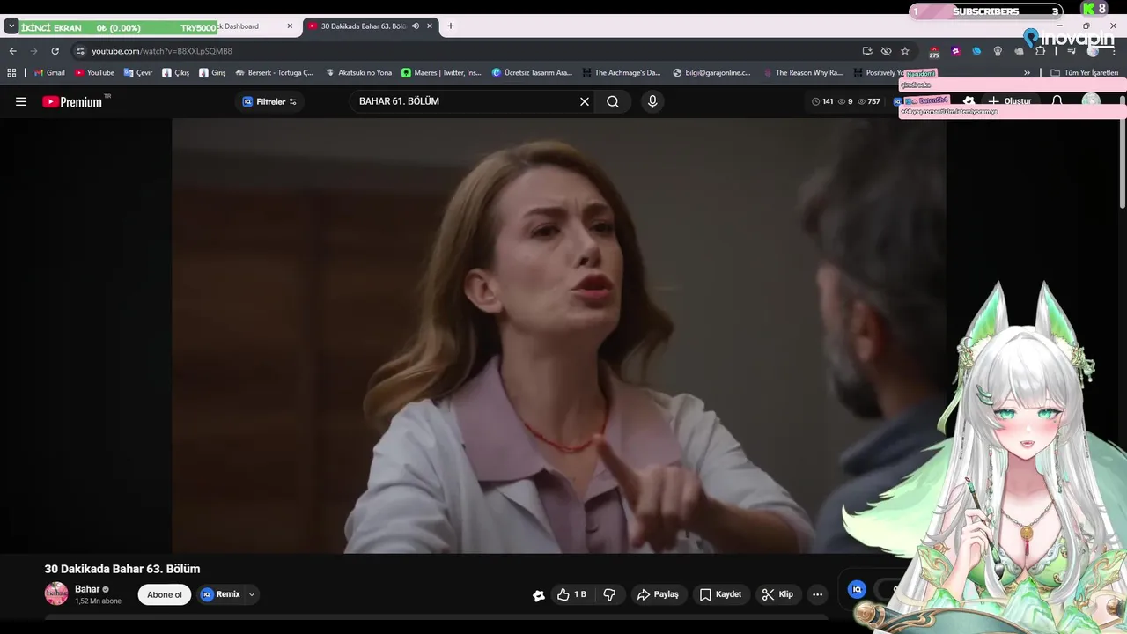
Task: Open the Maeres Twitter bookmark
Action: (x=441, y=73)
